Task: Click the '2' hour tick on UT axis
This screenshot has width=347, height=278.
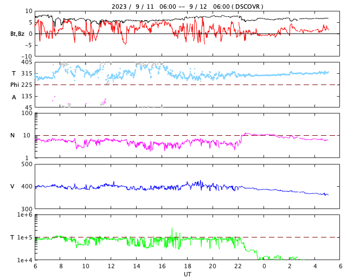Action: tap(290, 266)
